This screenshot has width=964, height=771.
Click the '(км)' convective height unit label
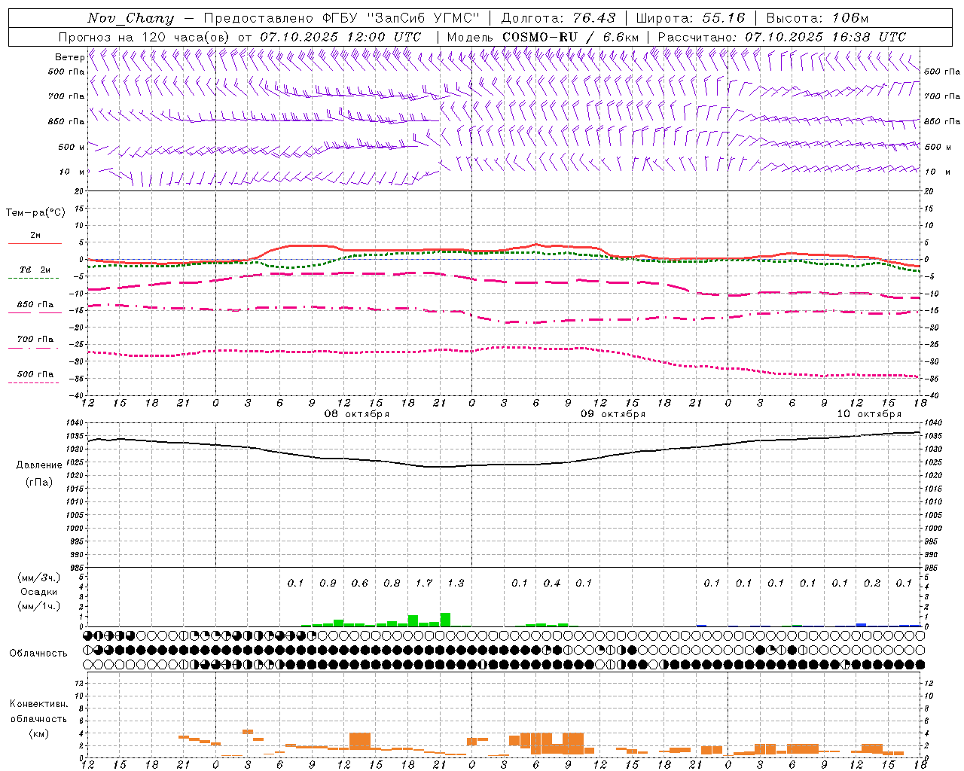click(38, 733)
